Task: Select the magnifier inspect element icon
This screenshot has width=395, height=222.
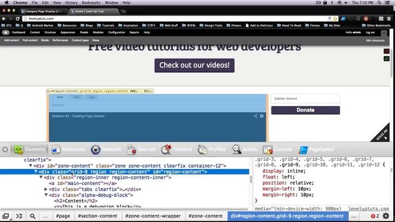Action: (33, 216)
